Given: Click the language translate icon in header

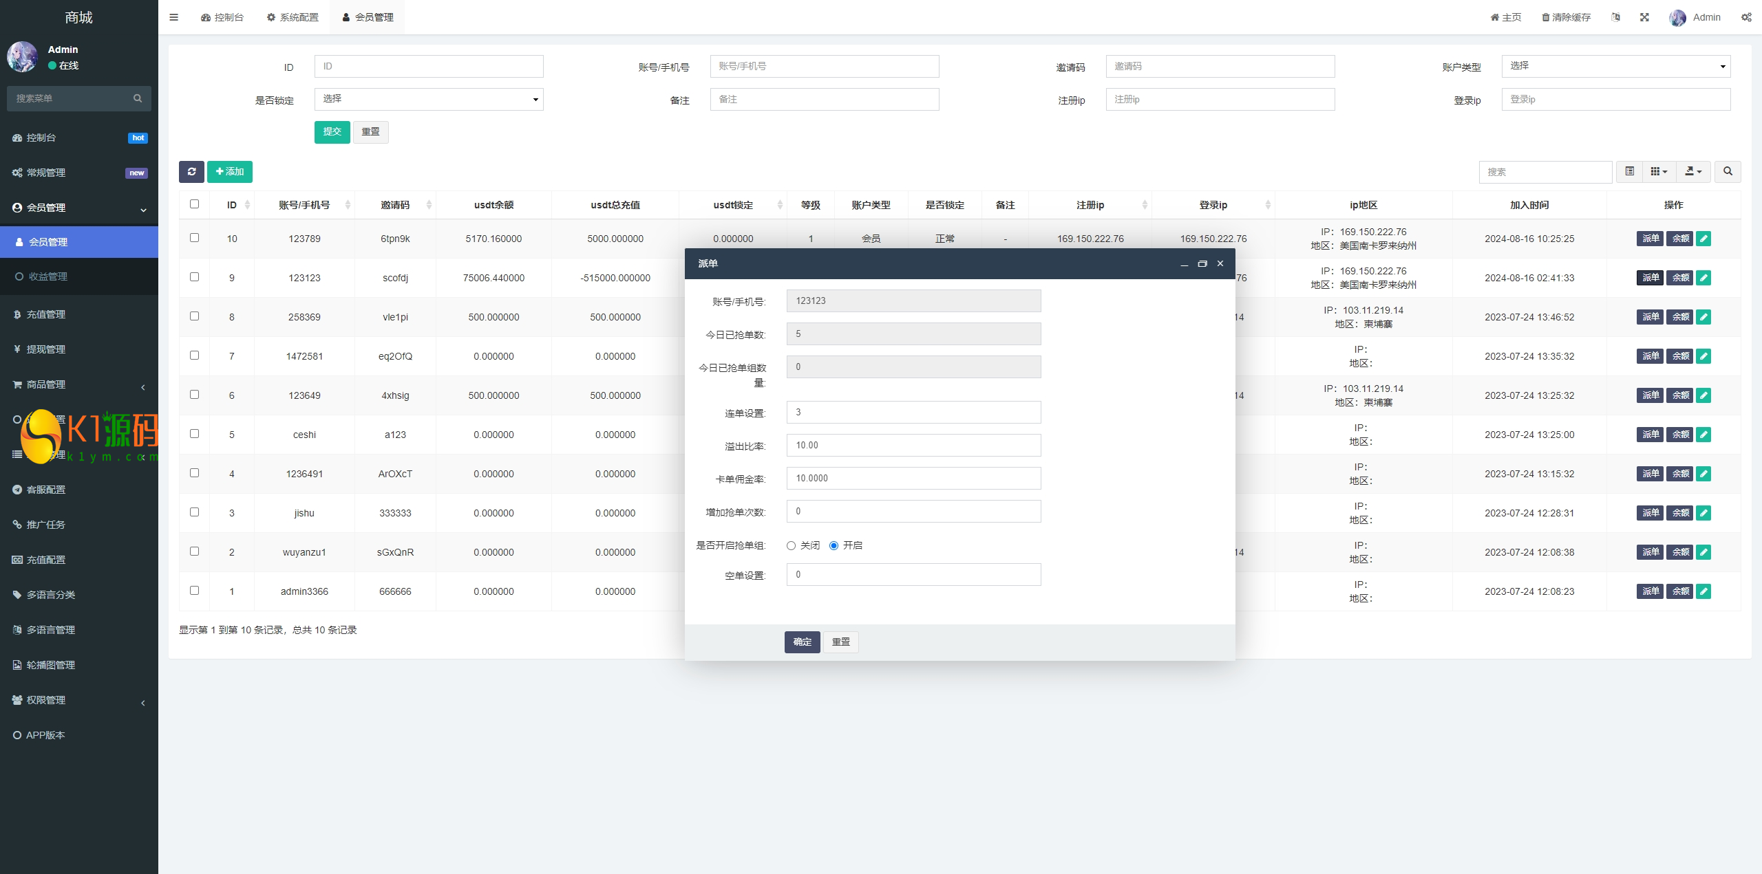Looking at the screenshot, I should (x=1615, y=17).
